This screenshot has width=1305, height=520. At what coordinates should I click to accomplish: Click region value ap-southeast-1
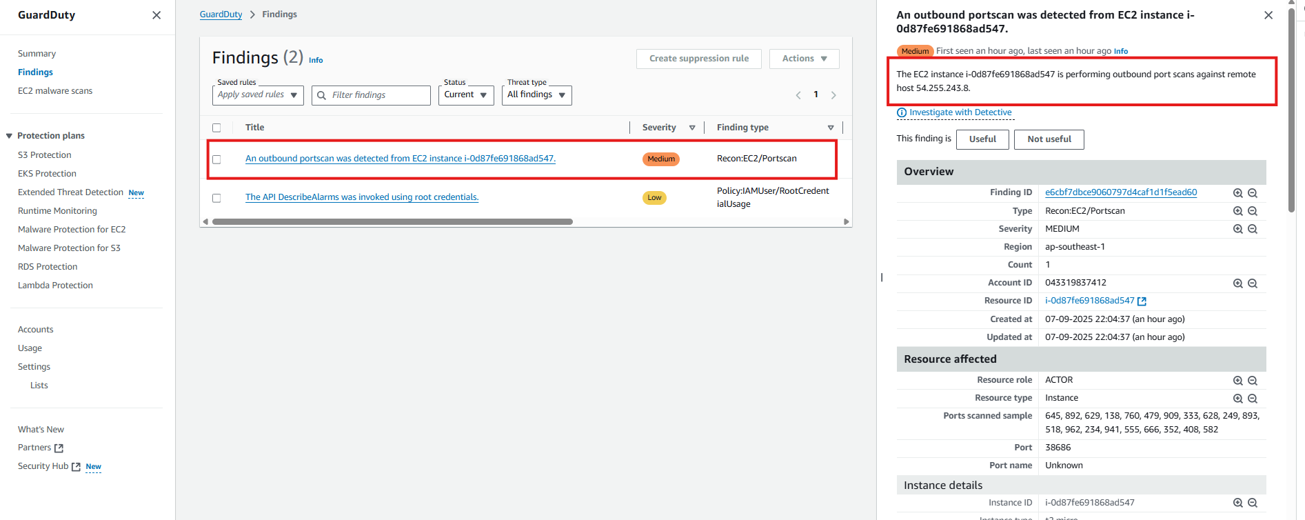pos(1075,247)
